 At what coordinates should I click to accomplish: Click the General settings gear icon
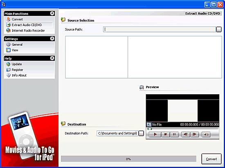[x=8, y=44]
